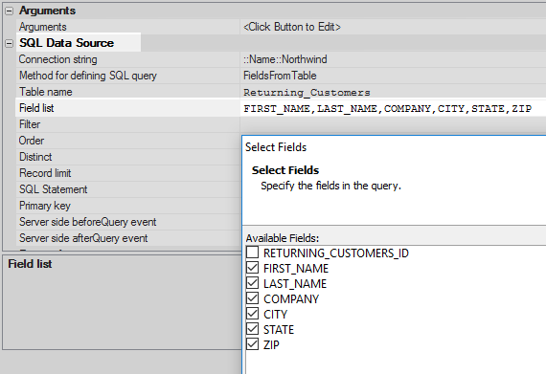The height and width of the screenshot is (374, 546).
Task: Uncheck the STATE field checkbox
Action: pyautogui.click(x=253, y=329)
